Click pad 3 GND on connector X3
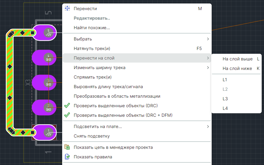264x165 pixels. pyautogui.click(x=44, y=82)
